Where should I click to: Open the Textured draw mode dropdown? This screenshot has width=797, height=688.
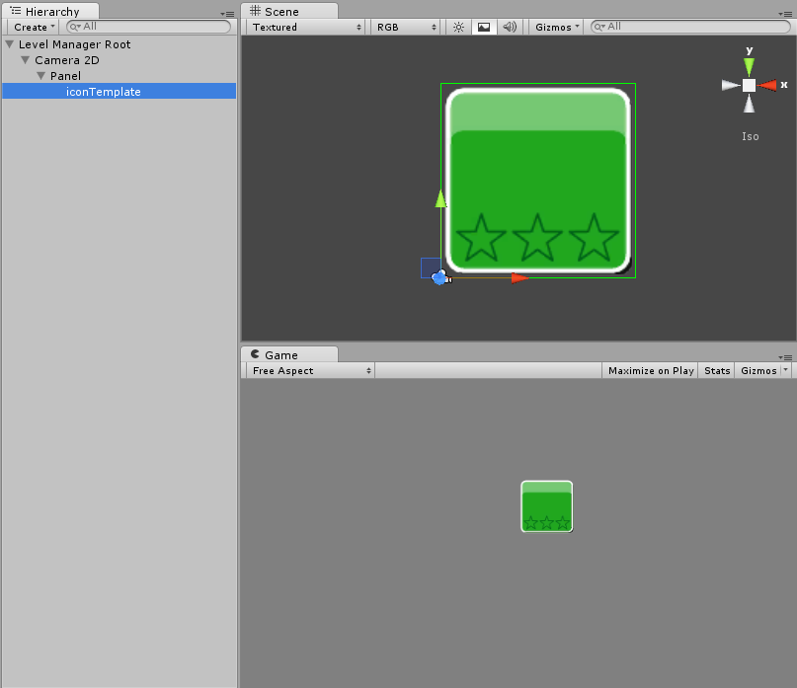pos(305,28)
